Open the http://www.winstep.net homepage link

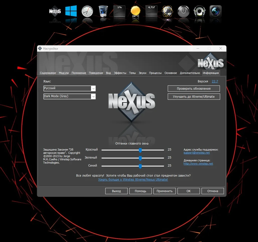(198, 164)
